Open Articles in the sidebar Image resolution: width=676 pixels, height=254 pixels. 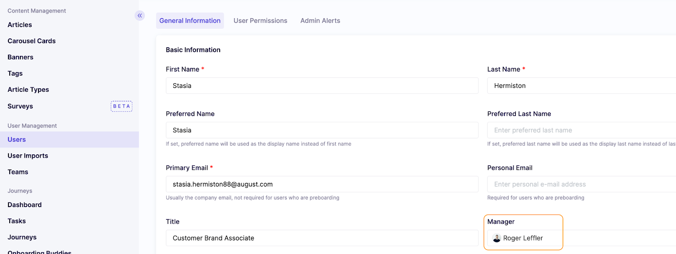20,25
